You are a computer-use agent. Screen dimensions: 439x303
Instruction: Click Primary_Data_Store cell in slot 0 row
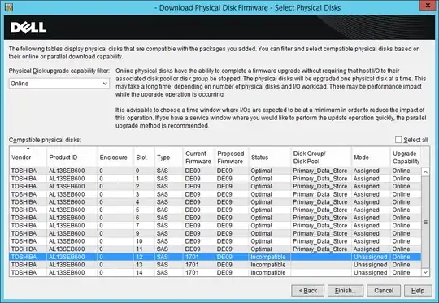point(320,171)
